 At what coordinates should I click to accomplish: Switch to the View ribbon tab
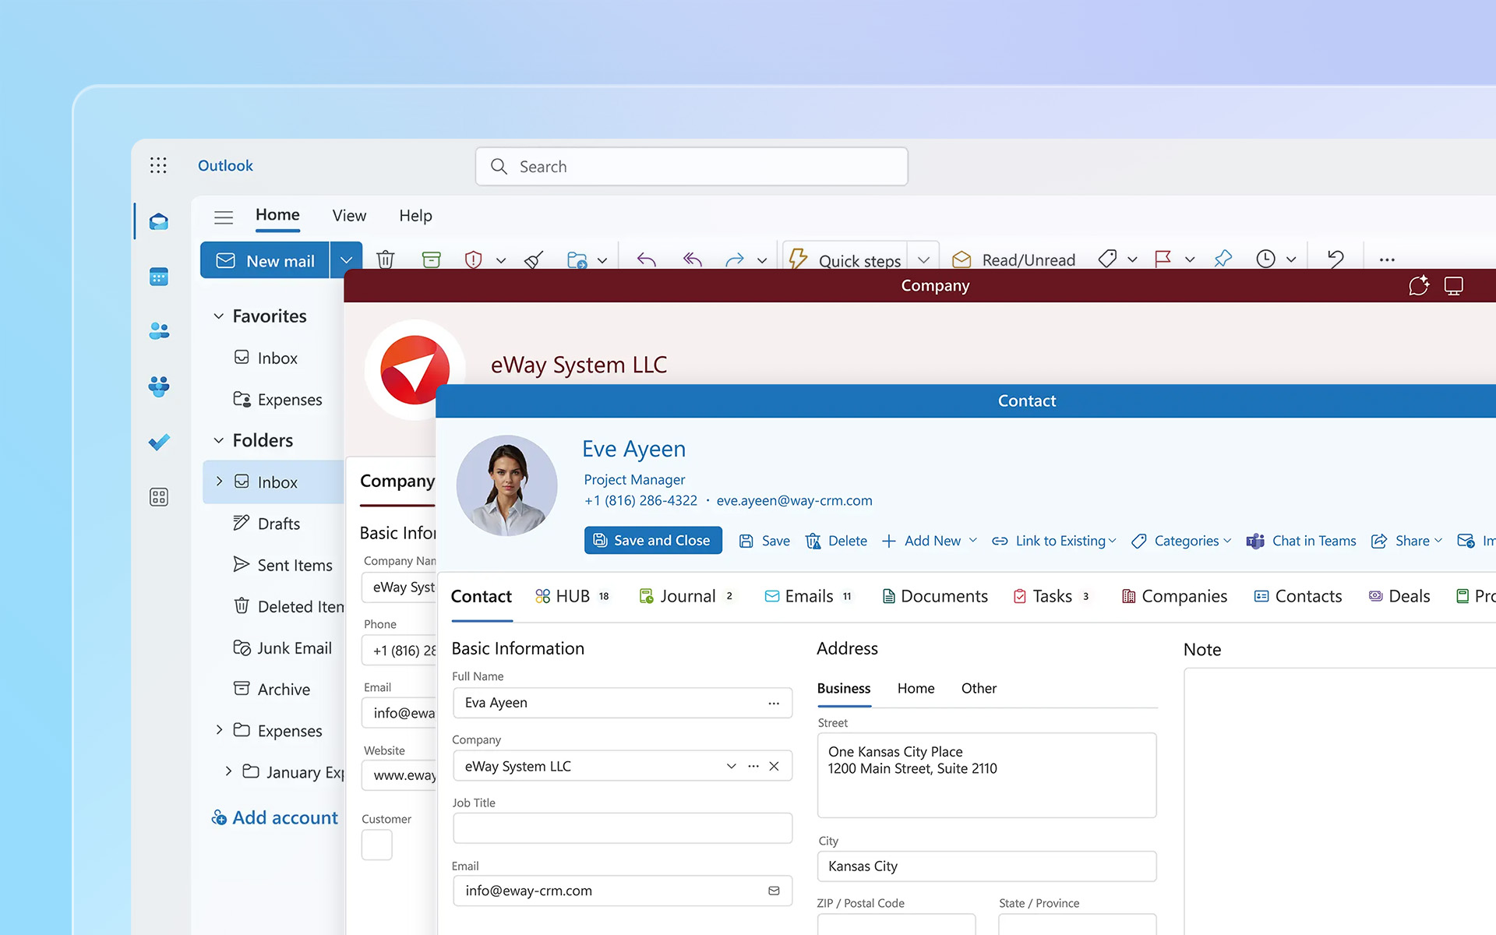tap(349, 216)
